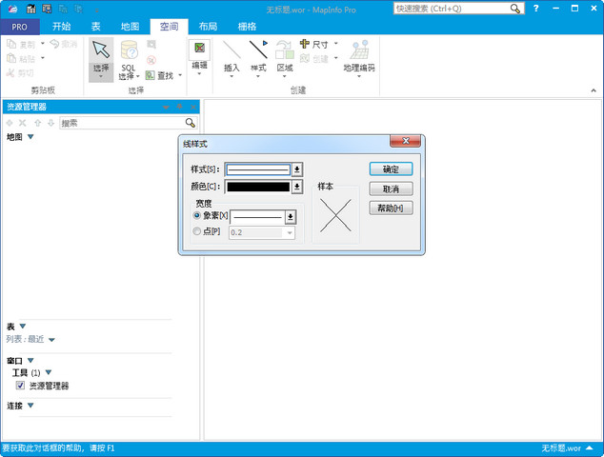Click the black 颜色 color swatch
The image size is (604, 457).
click(x=257, y=187)
